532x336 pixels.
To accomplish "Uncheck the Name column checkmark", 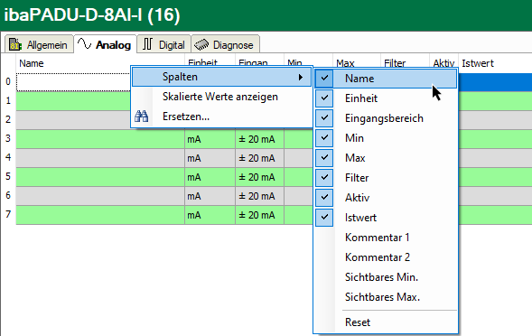I will [324, 79].
